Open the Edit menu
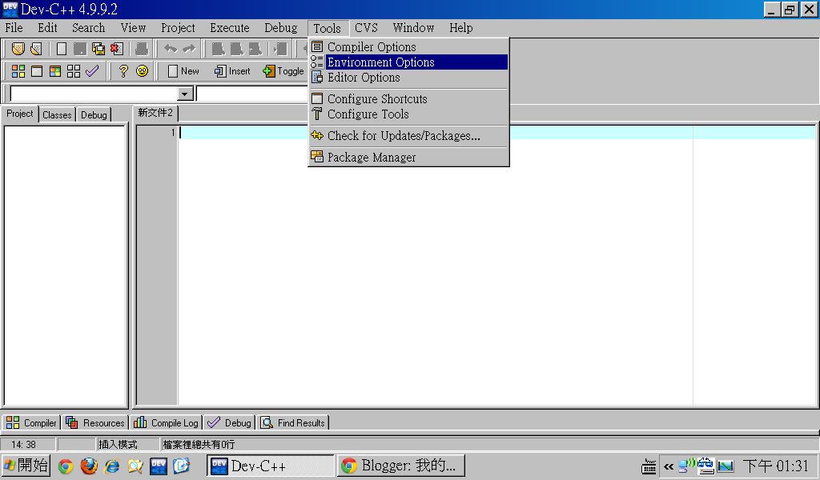The image size is (820, 480). click(47, 28)
